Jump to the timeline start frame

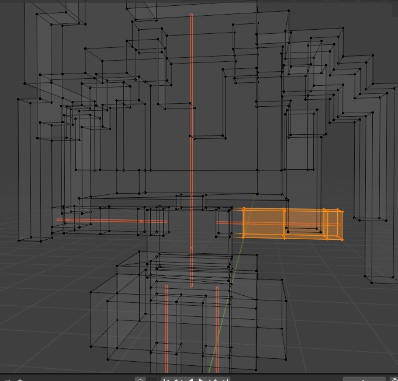click(166, 379)
